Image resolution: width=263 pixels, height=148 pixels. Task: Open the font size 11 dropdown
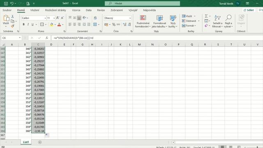(54, 18)
